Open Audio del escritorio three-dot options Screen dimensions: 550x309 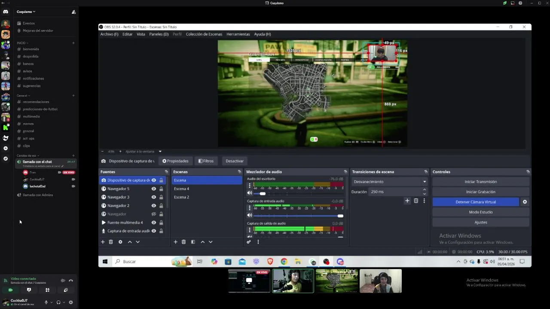point(249,186)
